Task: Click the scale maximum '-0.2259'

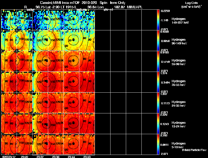Action: point(165,11)
